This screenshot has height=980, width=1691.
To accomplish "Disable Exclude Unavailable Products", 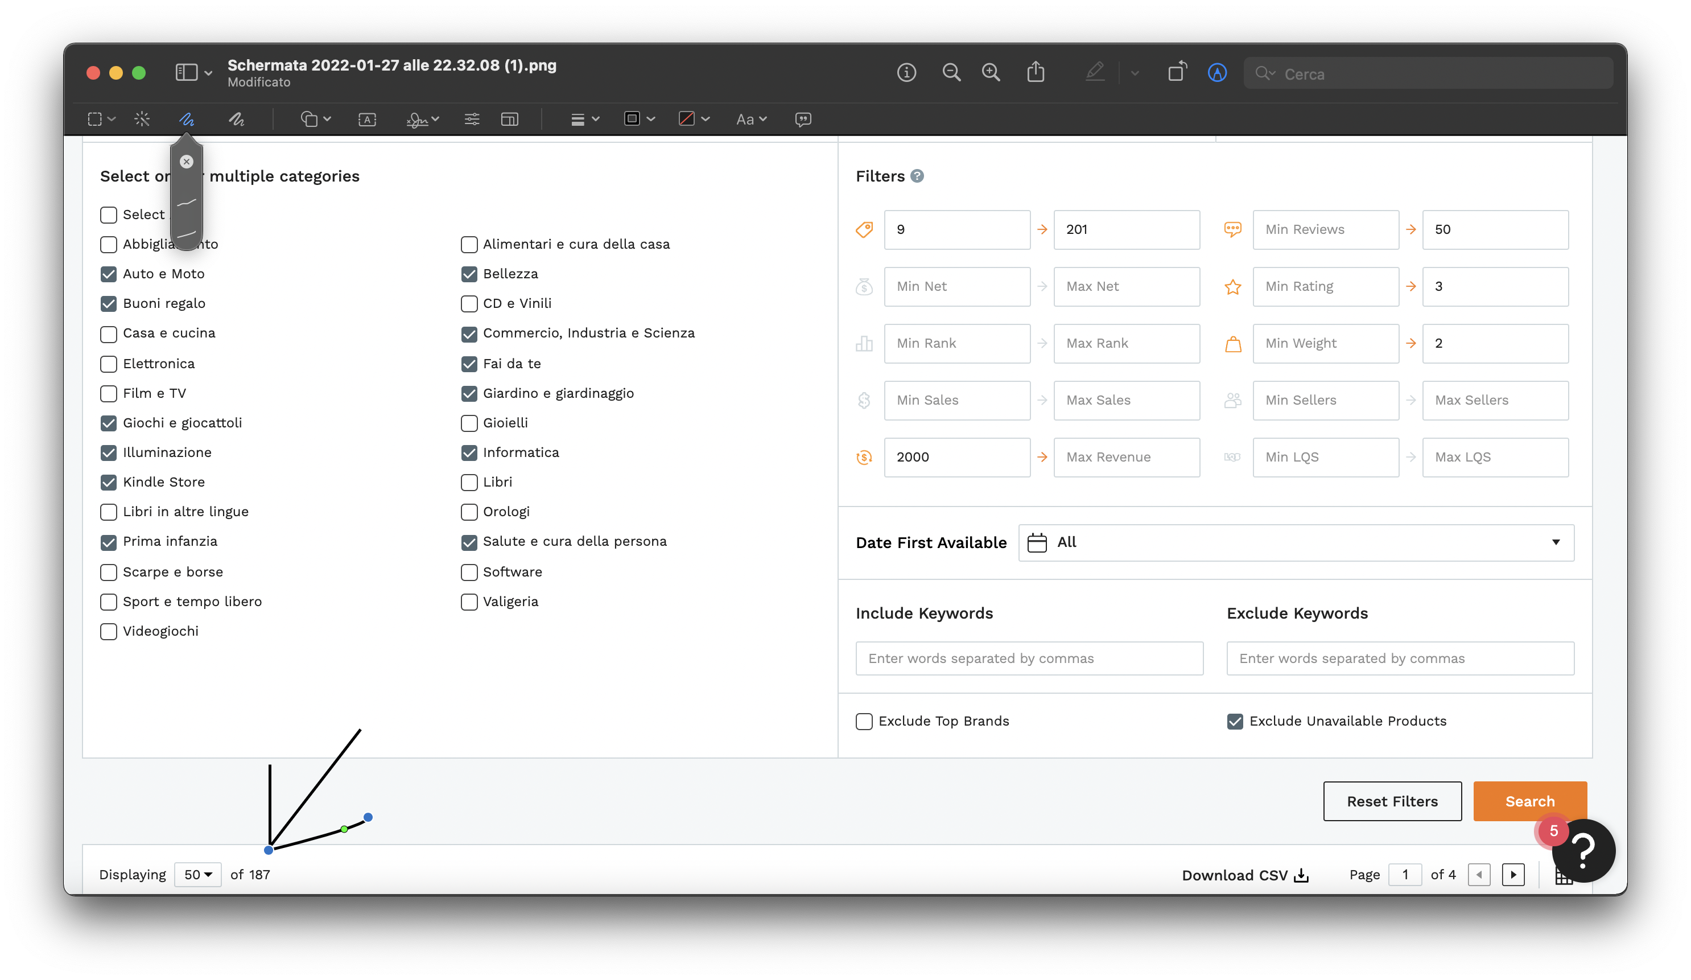I will (x=1235, y=722).
